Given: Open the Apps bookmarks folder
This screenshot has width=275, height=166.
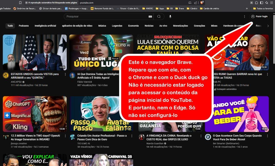Looking at the screenshot, I should pyautogui.click(x=160, y=8).
